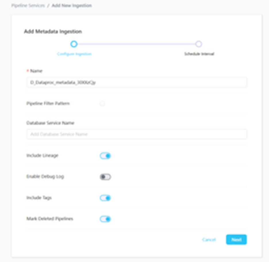Click the Database Service Name input
The image size is (269, 262).
[137, 134]
